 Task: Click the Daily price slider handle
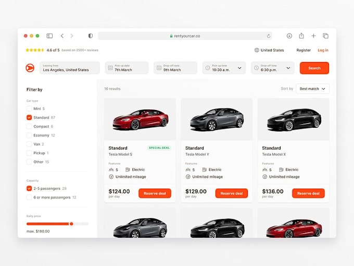(x=71, y=224)
